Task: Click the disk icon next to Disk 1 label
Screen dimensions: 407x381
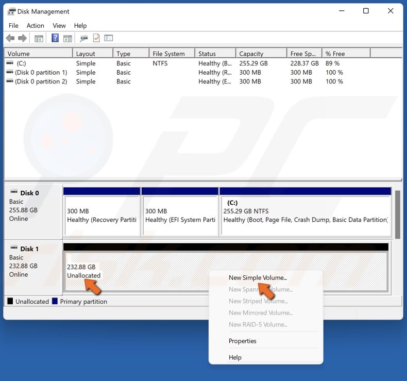Action: pos(14,247)
